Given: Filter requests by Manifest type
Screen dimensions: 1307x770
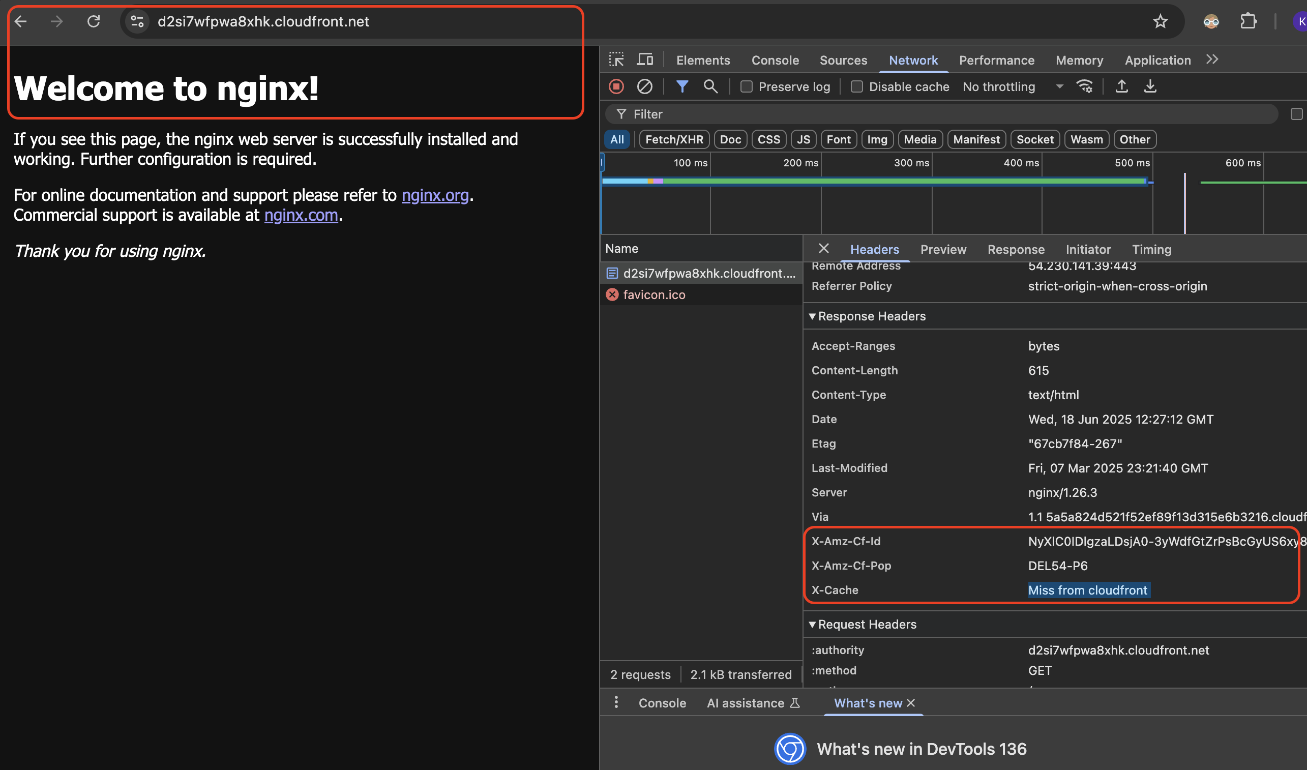Looking at the screenshot, I should click(976, 139).
